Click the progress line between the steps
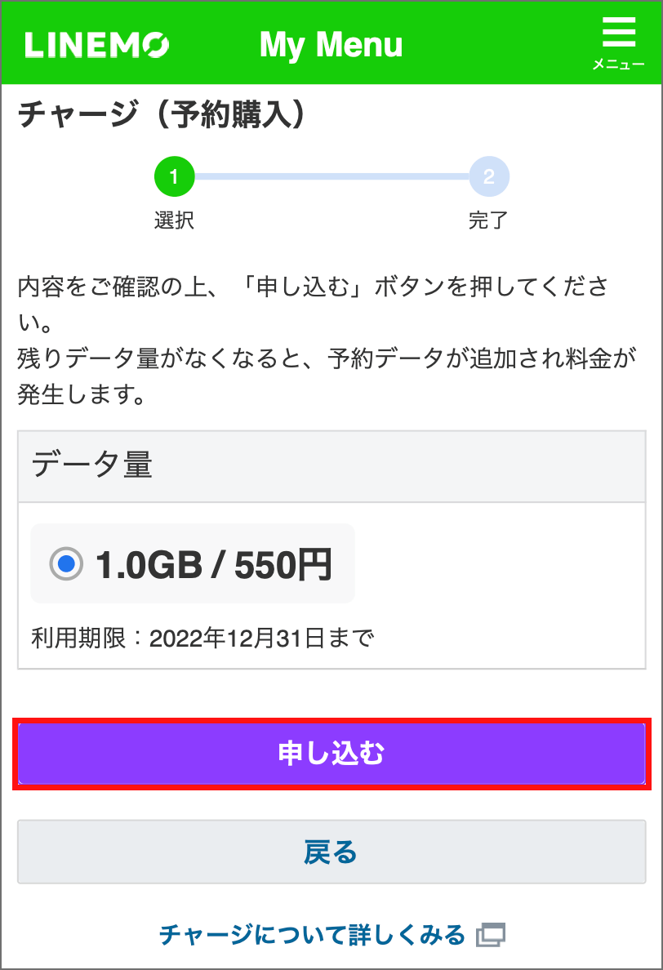This screenshot has height=970, width=663. (x=331, y=177)
